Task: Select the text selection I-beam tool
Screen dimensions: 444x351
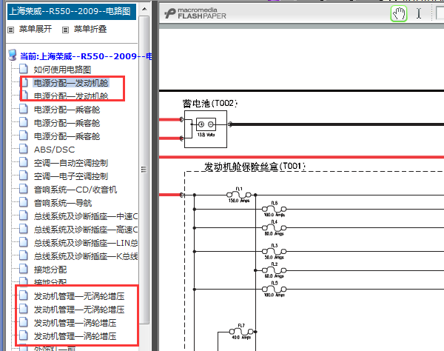Action: [x=419, y=13]
